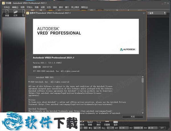Open the 场景 menu
Image resolution: width=171 pixels, height=131 pixels.
(37, 7)
